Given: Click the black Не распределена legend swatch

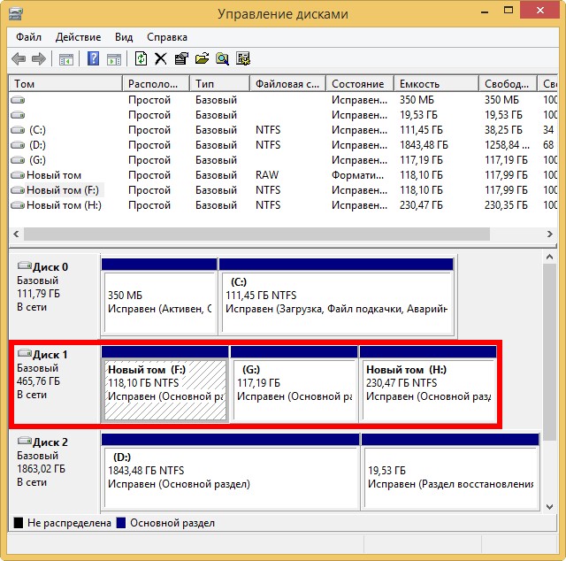Looking at the screenshot, I should [x=19, y=523].
